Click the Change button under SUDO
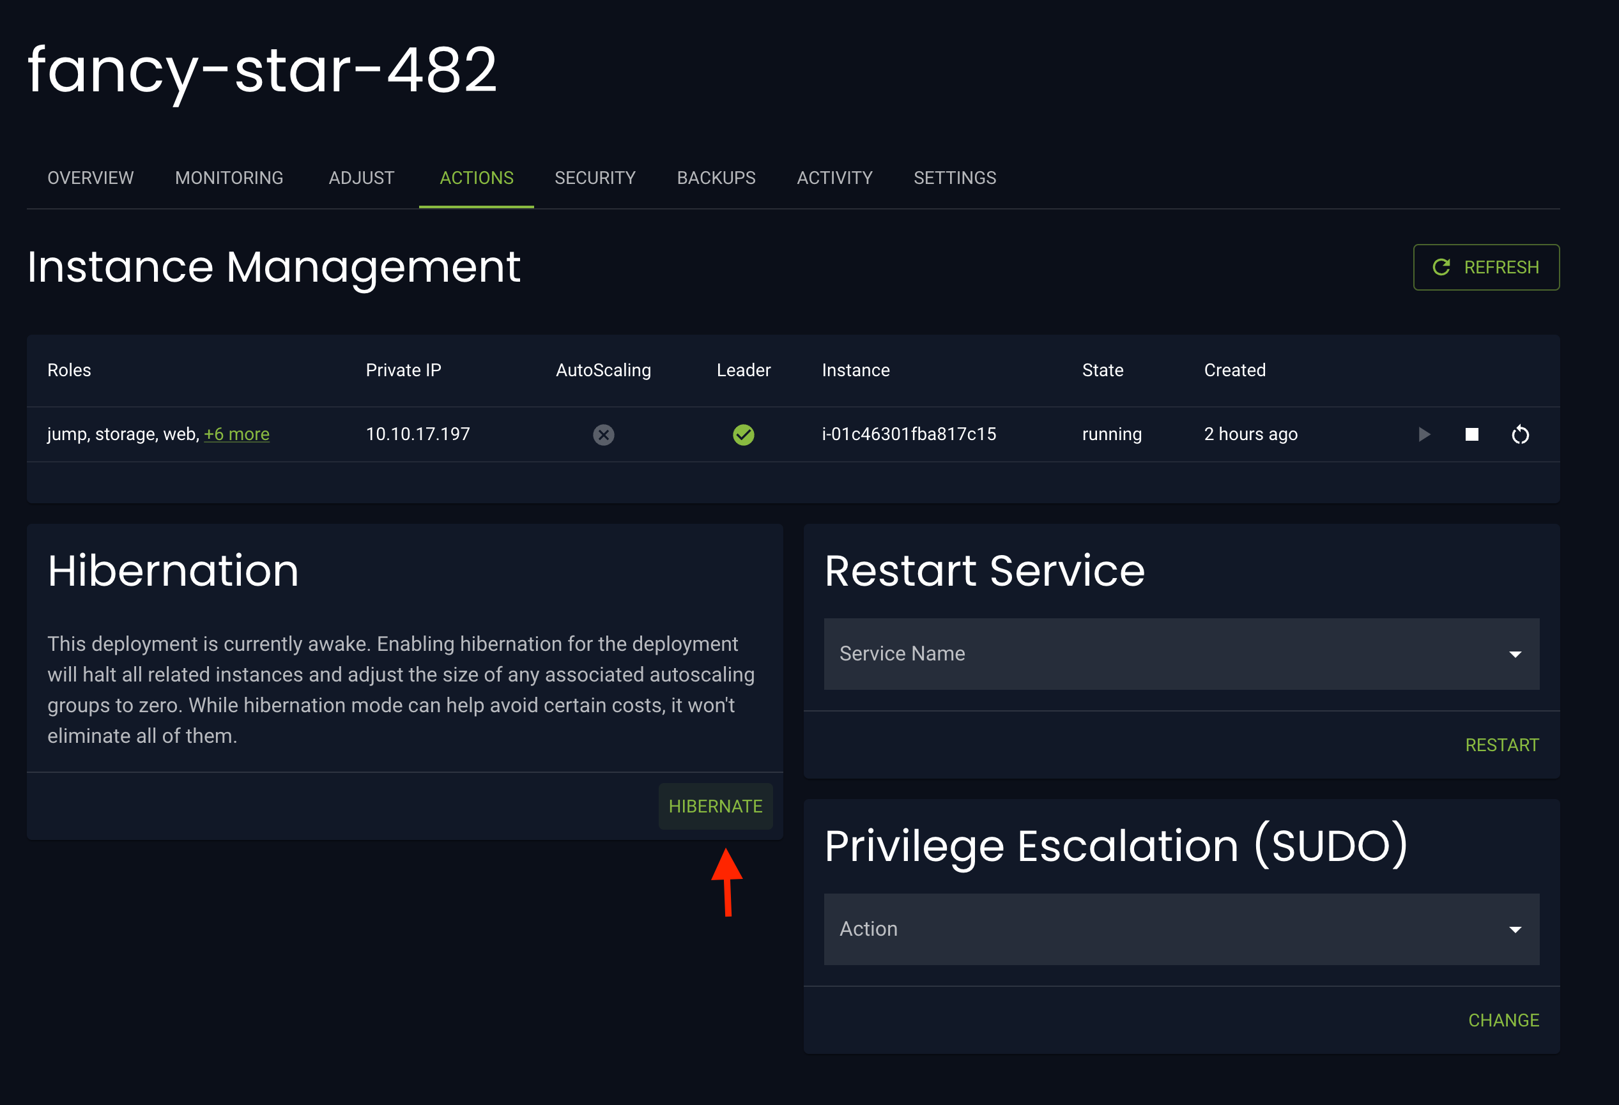The width and height of the screenshot is (1619, 1105). [1503, 1020]
